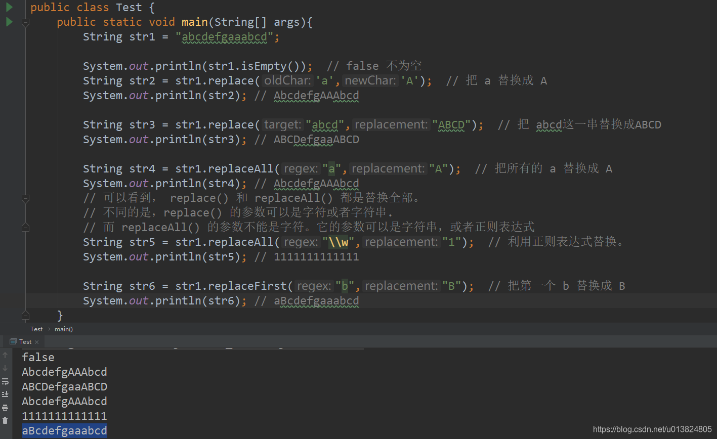This screenshot has height=439, width=717.
Task: Click the window icon of Test run tab
Action: coord(13,341)
